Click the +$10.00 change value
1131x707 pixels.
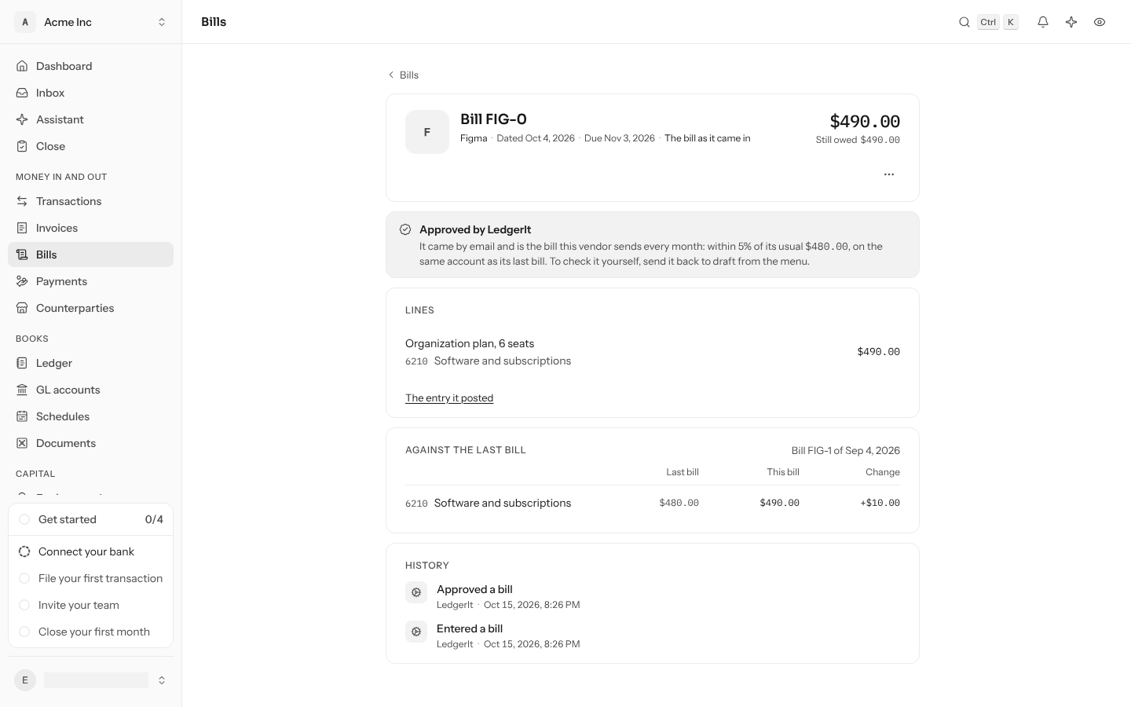click(x=880, y=503)
